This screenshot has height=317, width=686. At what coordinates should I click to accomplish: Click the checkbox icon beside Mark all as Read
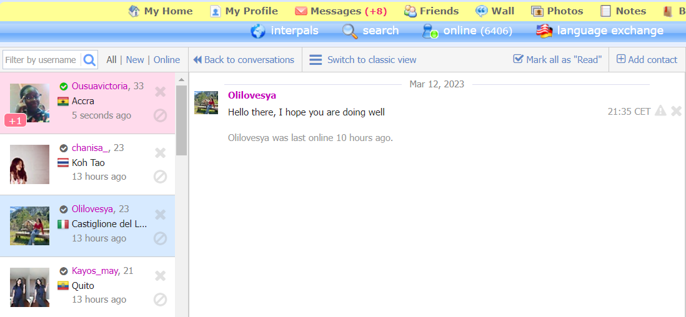point(518,59)
